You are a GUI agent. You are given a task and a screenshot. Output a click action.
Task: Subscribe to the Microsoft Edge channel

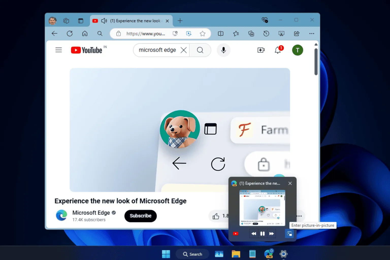[x=140, y=216]
